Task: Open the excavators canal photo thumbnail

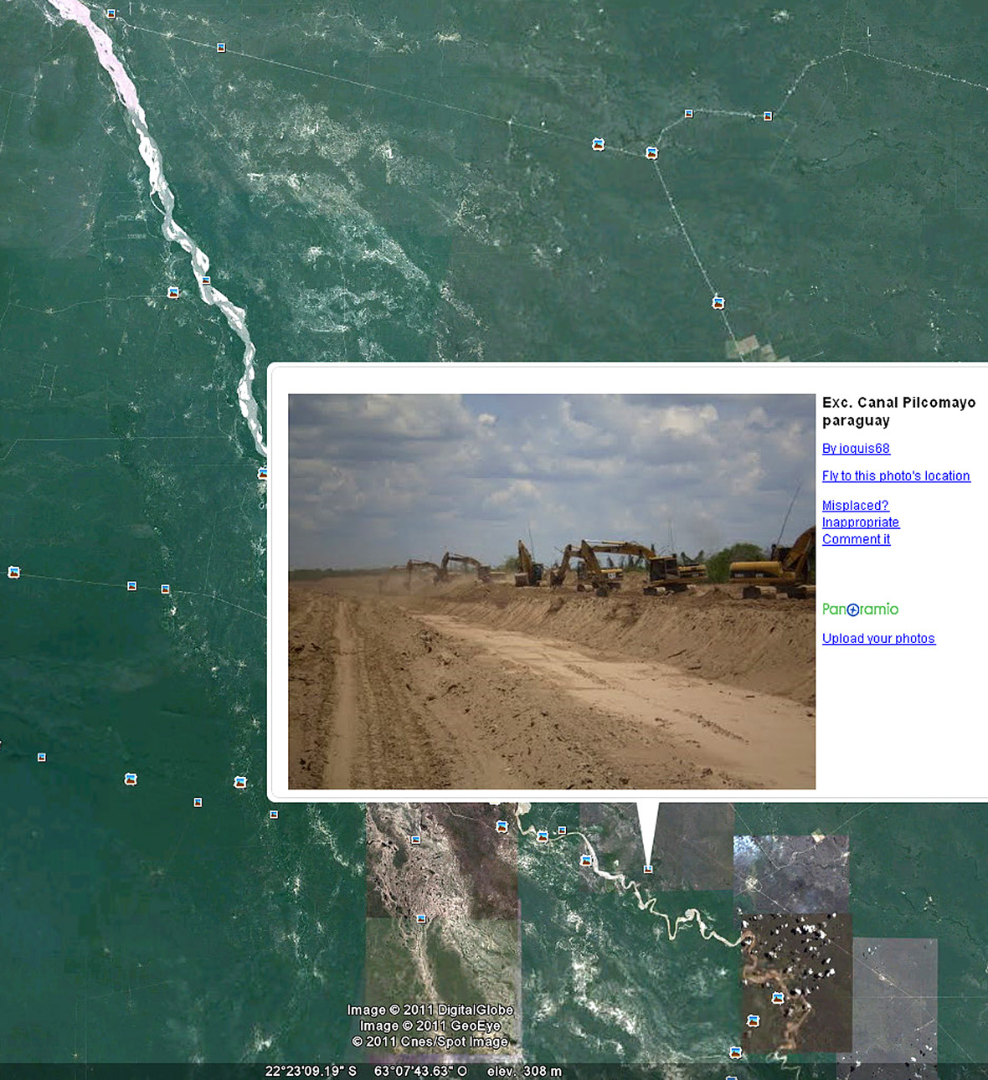Action: pos(551,591)
